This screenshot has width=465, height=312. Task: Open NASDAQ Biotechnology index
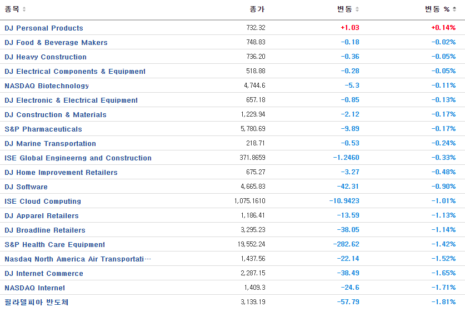[47, 86]
